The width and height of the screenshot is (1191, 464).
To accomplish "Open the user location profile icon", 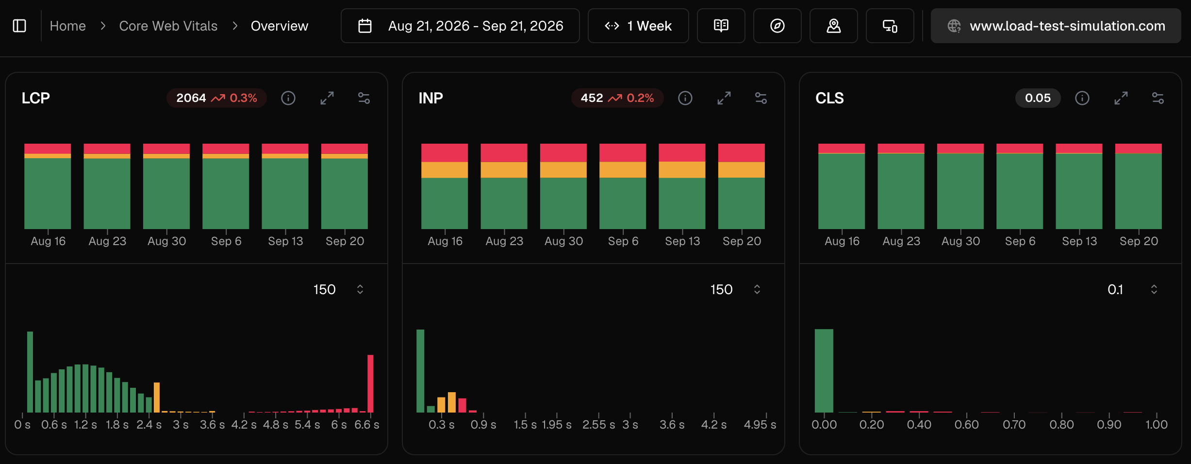I will [x=834, y=26].
